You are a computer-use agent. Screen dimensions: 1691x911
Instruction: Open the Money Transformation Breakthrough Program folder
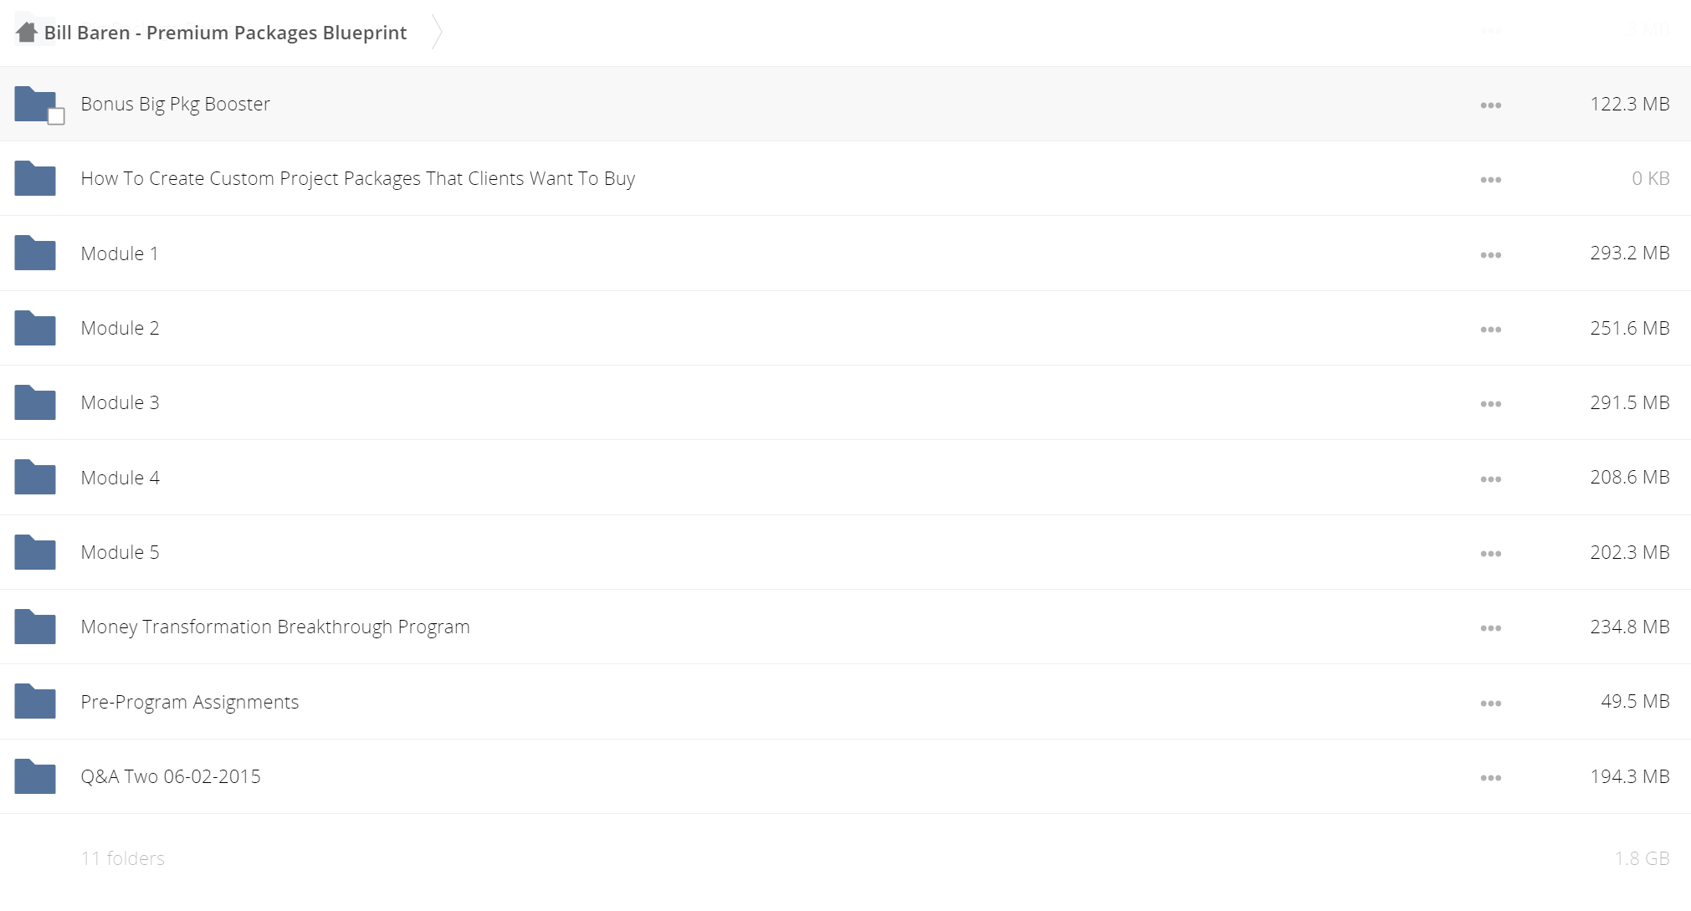point(275,627)
